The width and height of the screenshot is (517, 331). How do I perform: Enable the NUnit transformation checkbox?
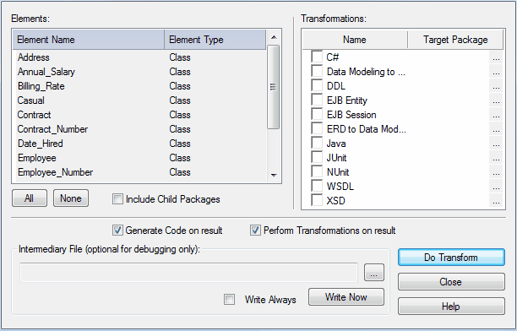point(317,171)
